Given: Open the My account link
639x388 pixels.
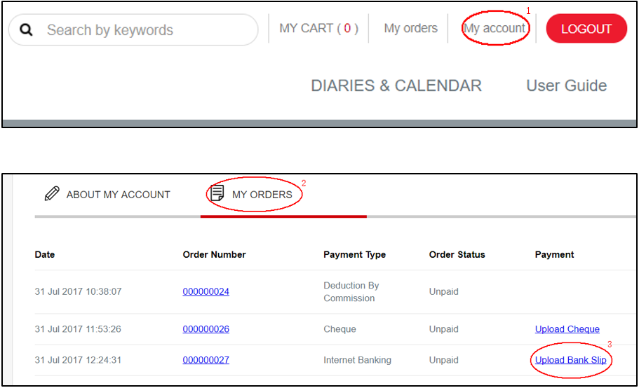Looking at the screenshot, I should coord(495,29).
